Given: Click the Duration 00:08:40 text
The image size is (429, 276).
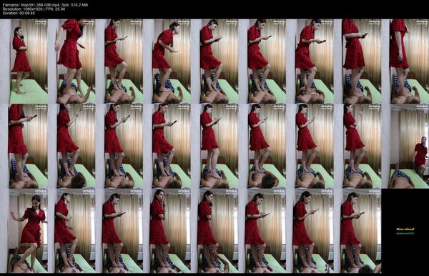Looking at the screenshot, I should click(19, 13).
